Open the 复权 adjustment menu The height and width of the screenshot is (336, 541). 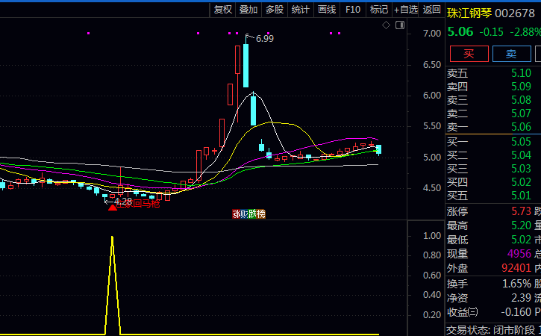coord(223,10)
